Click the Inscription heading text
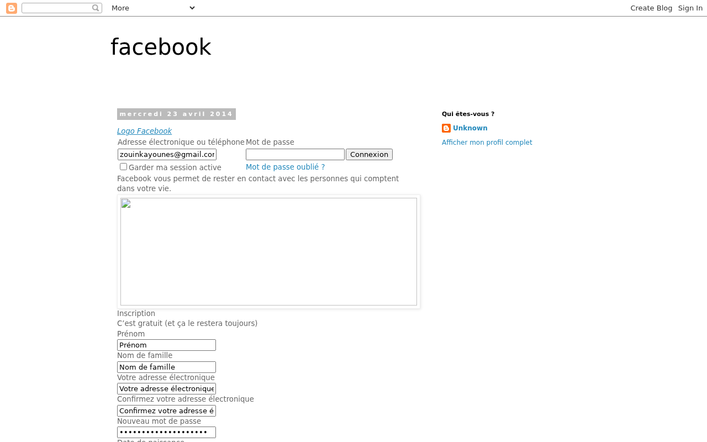Viewport: 707px width, 442px height. [x=136, y=313]
